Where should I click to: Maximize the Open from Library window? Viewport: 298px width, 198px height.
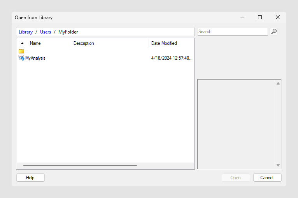260,17
